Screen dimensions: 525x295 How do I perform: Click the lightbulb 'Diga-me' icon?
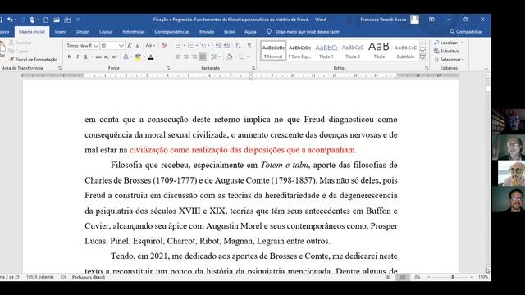click(269, 32)
